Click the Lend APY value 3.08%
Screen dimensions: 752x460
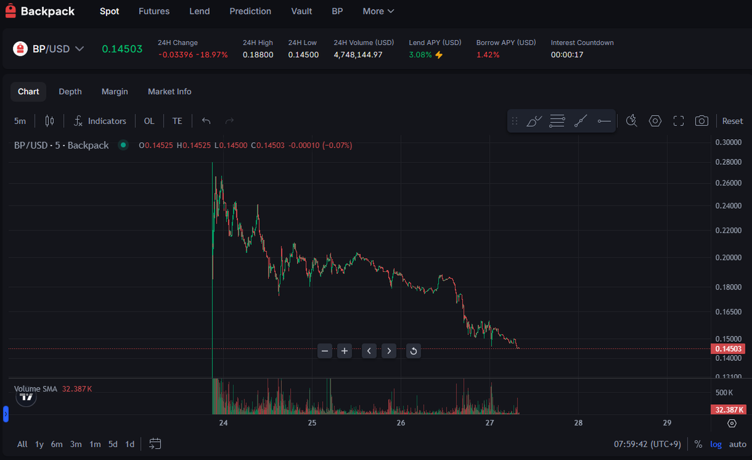point(420,55)
